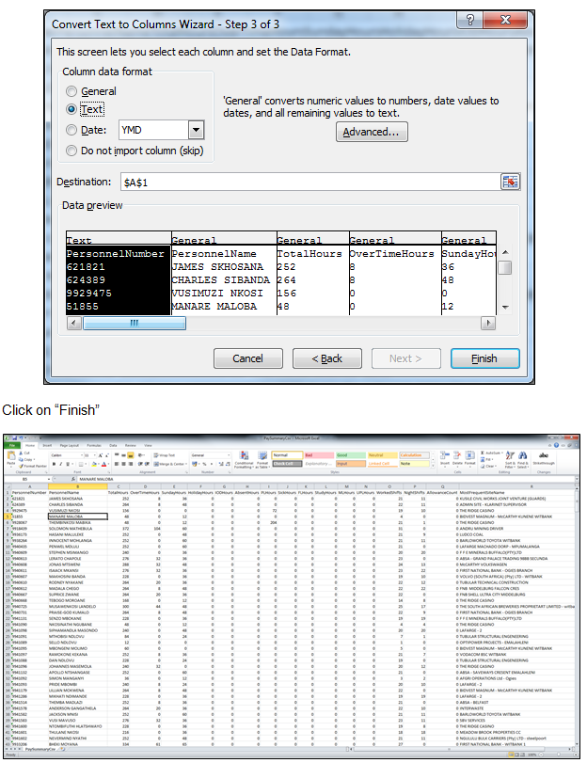Switch to the Review ribbon tab
Viewport: 587px width, 763px height.
(x=131, y=445)
